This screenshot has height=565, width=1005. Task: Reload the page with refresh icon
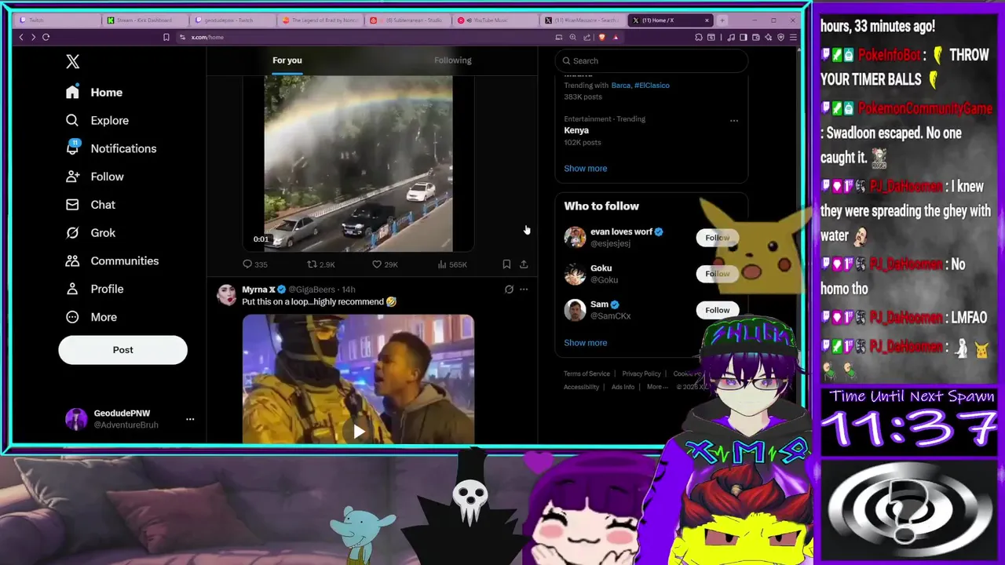[46, 37]
